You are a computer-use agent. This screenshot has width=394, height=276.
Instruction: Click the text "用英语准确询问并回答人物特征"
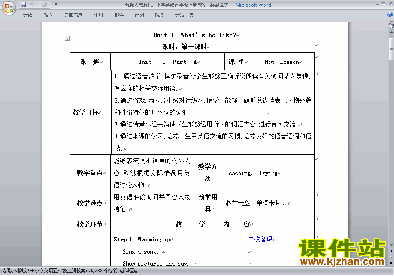(x=152, y=203)
